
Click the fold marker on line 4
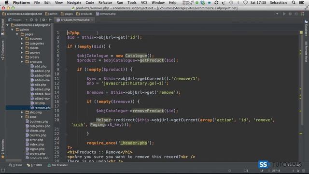66,47
